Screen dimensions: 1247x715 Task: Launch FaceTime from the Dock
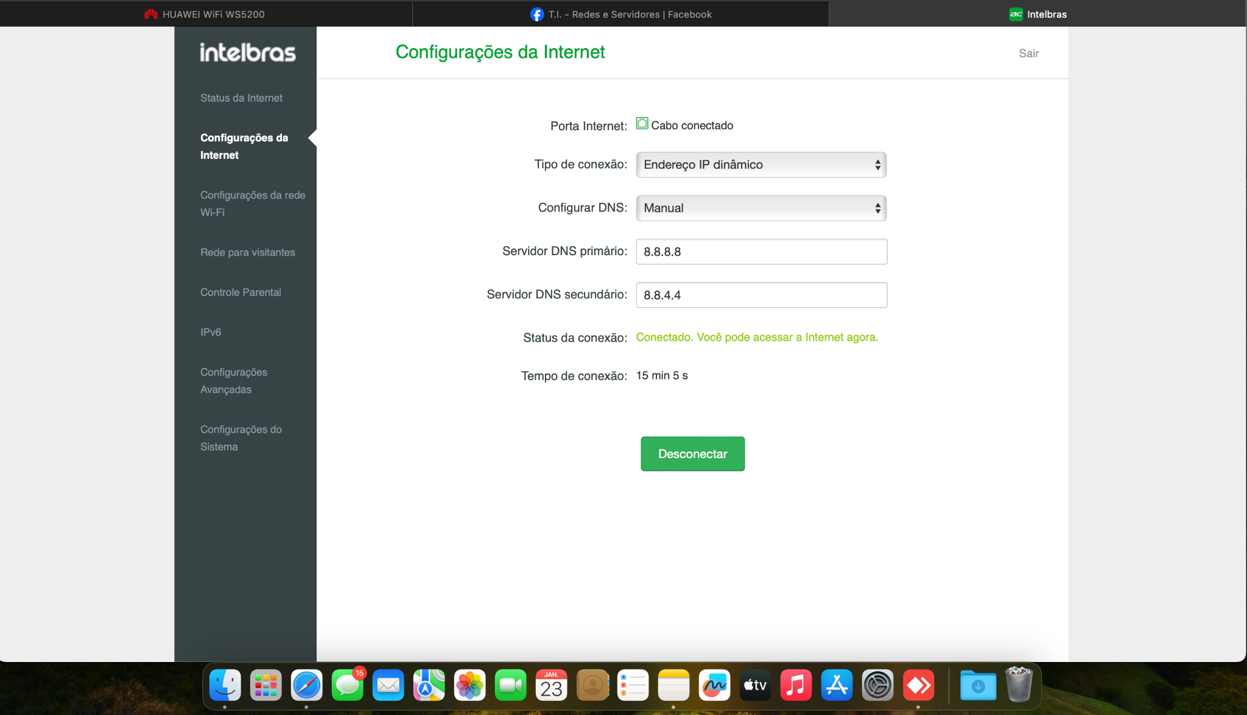coord(511,685)
